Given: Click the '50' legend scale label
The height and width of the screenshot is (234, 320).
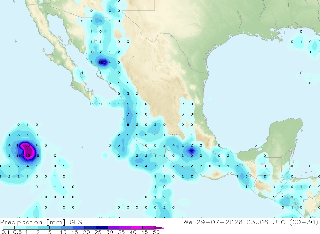Looking at the screenshot, I should (156, 232).
